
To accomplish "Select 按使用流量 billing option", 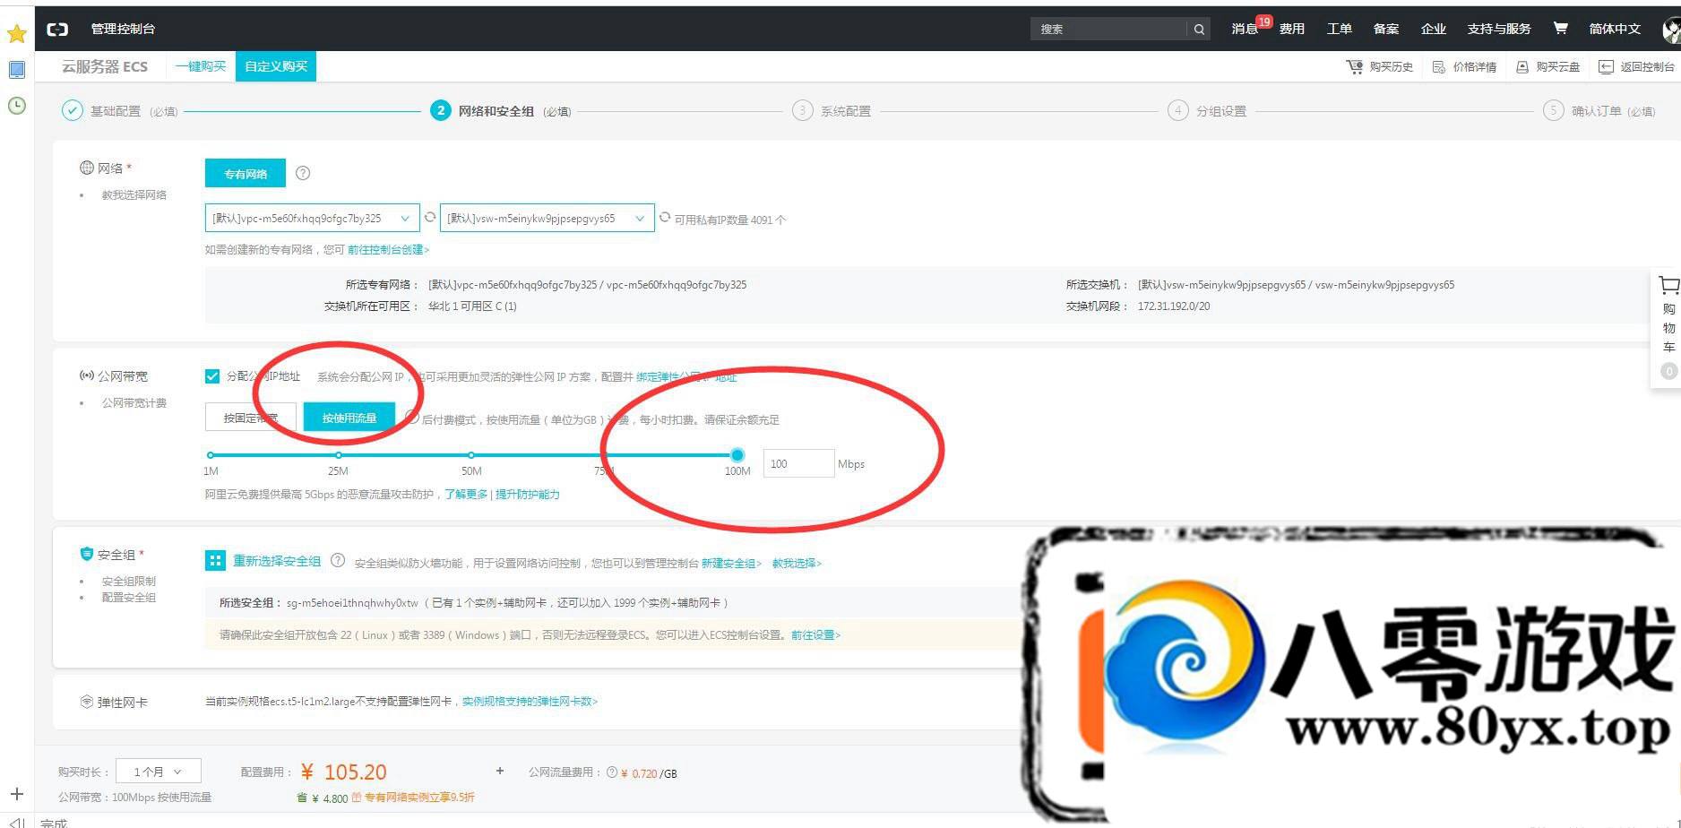I will [x=349, y=418].
